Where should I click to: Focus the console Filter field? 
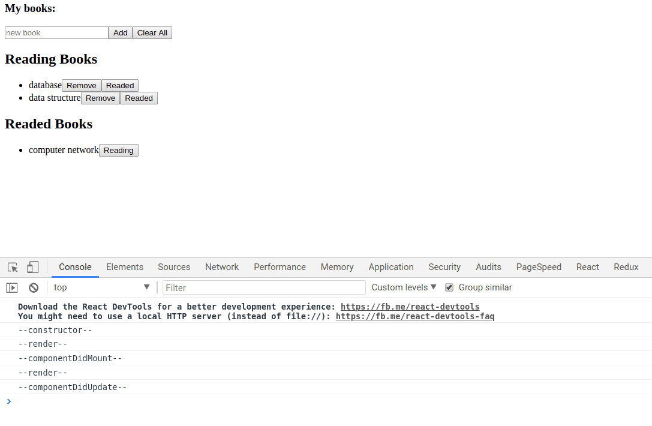tap(264, 287)
